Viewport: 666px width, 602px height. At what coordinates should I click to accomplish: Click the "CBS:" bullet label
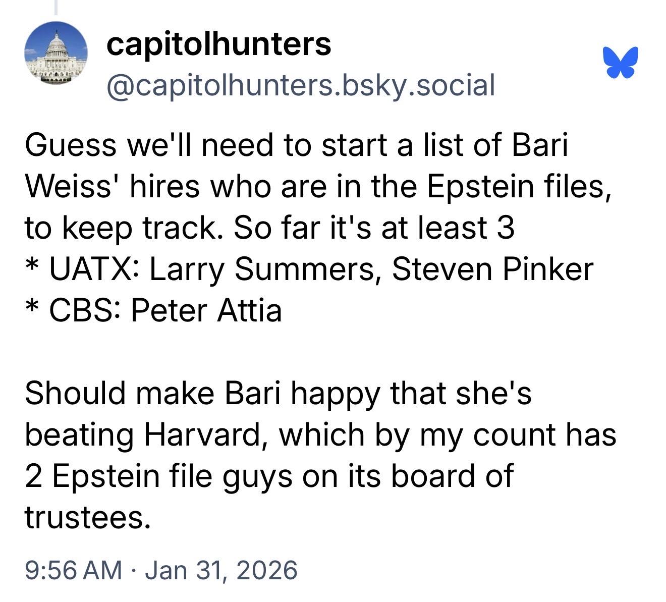point(86,311)
